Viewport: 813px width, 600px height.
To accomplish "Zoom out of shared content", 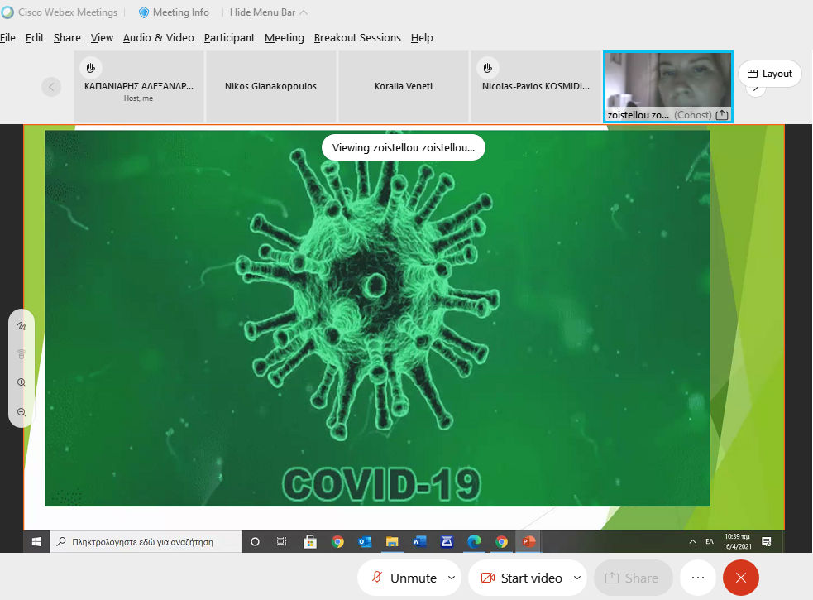I will (x=22, y=411).
